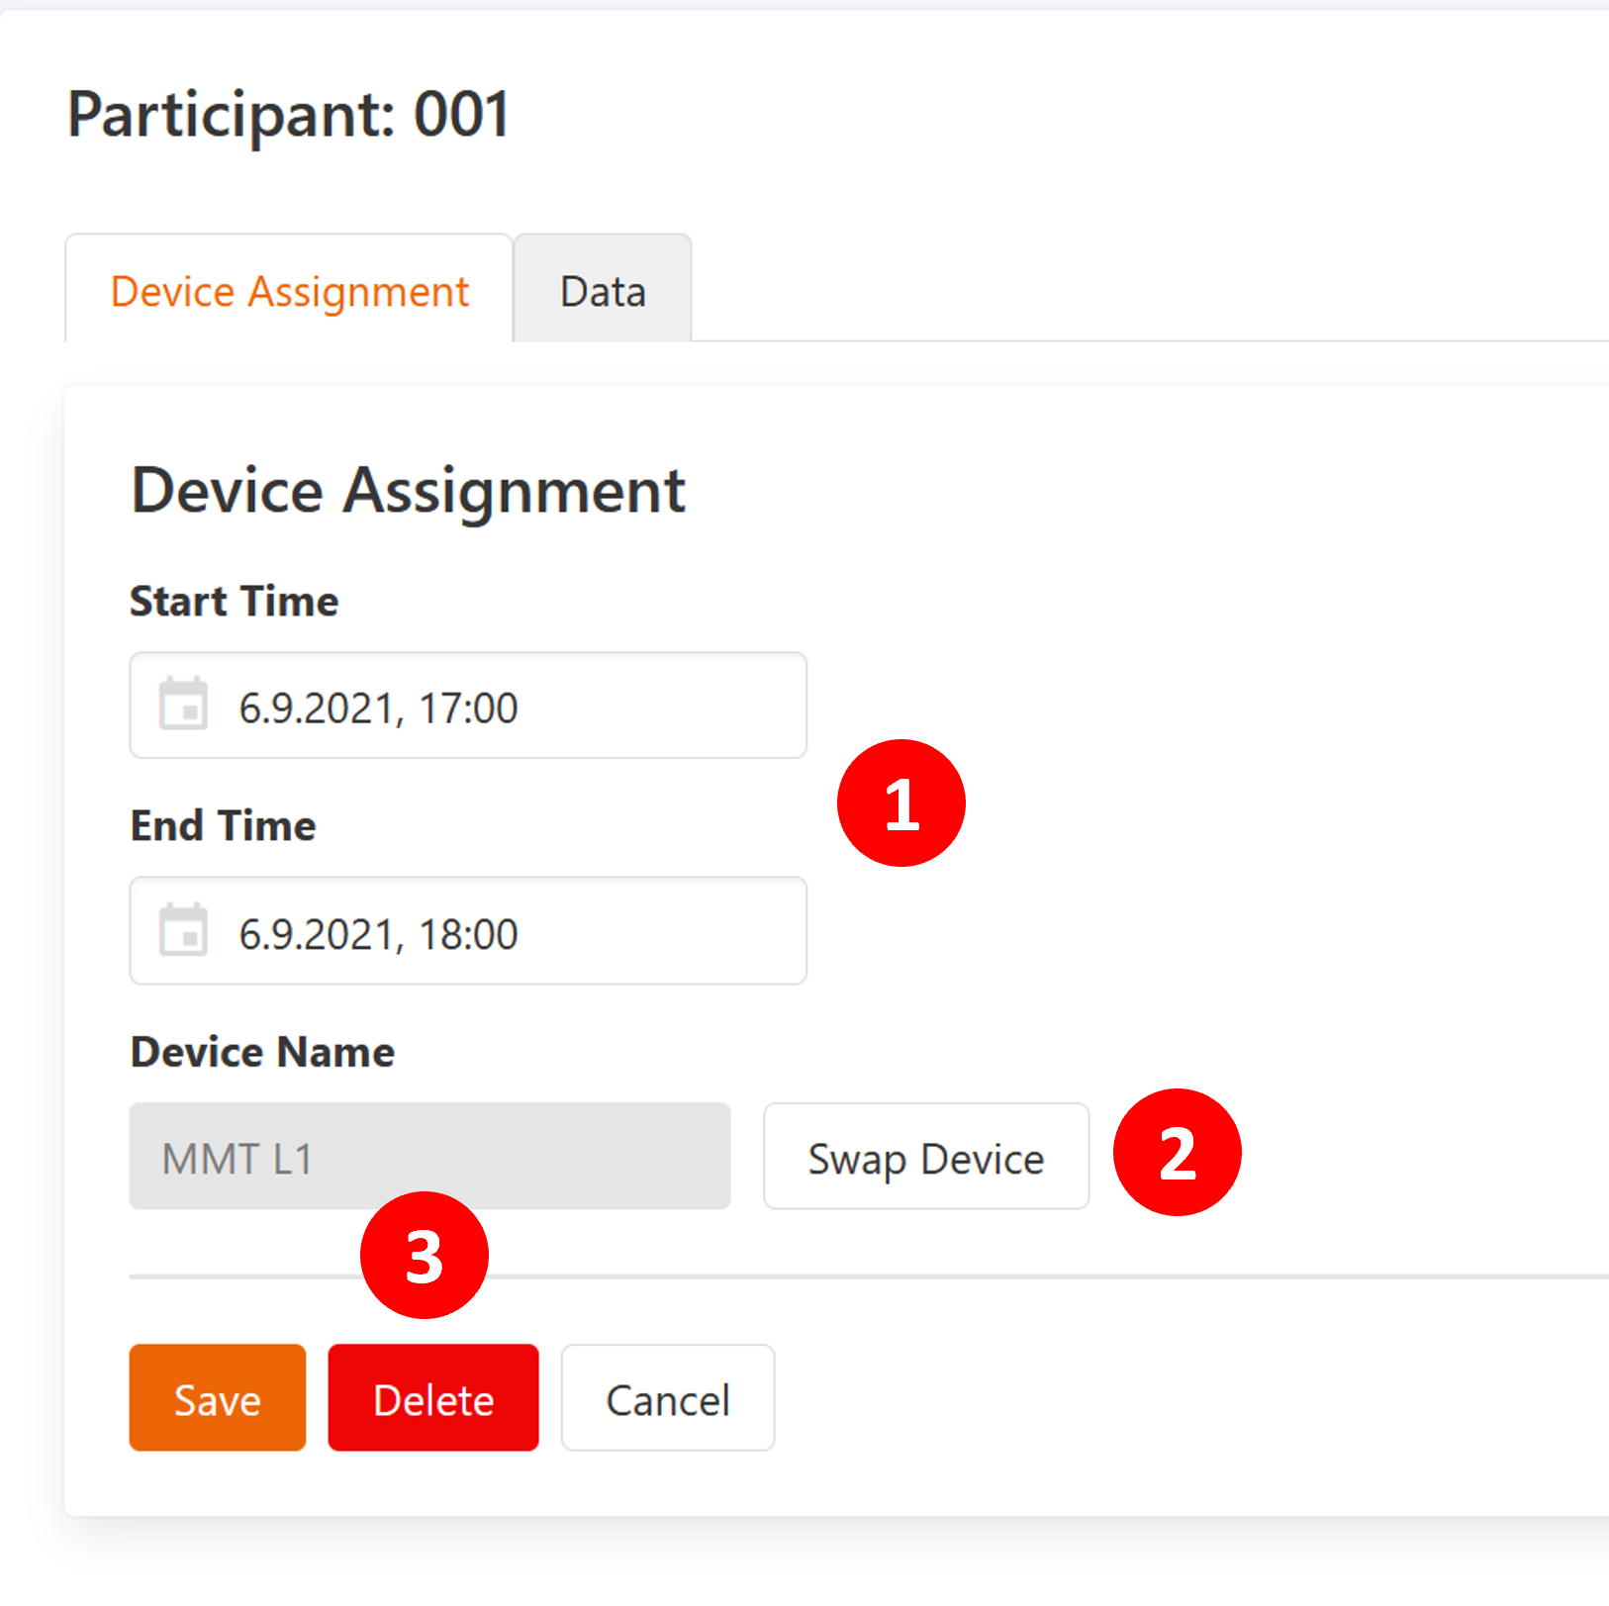The image size is (1609, 1606).
Task: Save the device assignment
Action: [217, 1398]
